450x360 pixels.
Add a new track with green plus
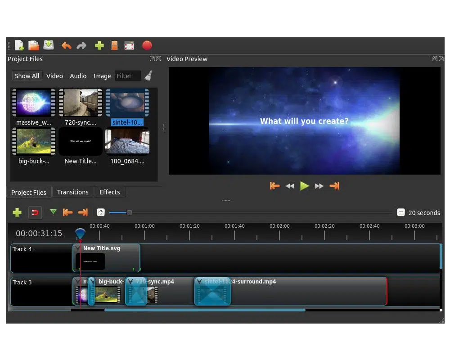(17, 212)
